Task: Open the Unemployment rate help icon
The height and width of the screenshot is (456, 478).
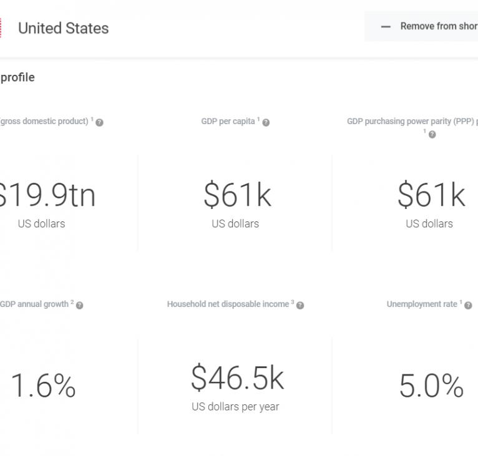Action: tap(468, 306)
